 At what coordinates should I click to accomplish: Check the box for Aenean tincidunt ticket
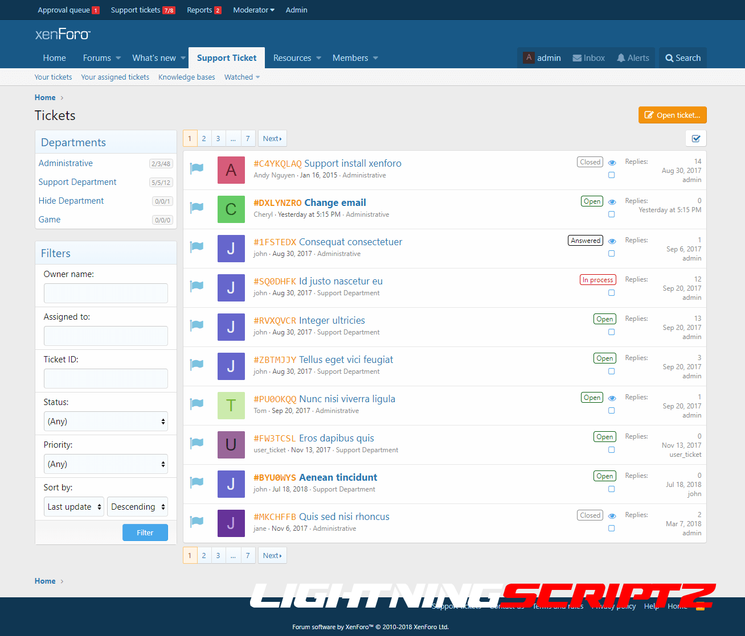611,489
